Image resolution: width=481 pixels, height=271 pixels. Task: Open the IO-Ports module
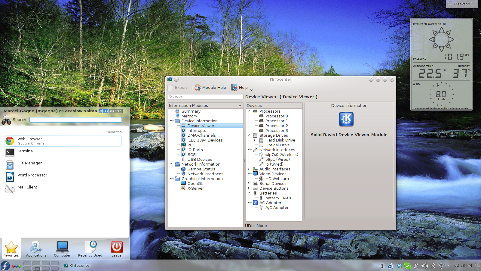195,150
